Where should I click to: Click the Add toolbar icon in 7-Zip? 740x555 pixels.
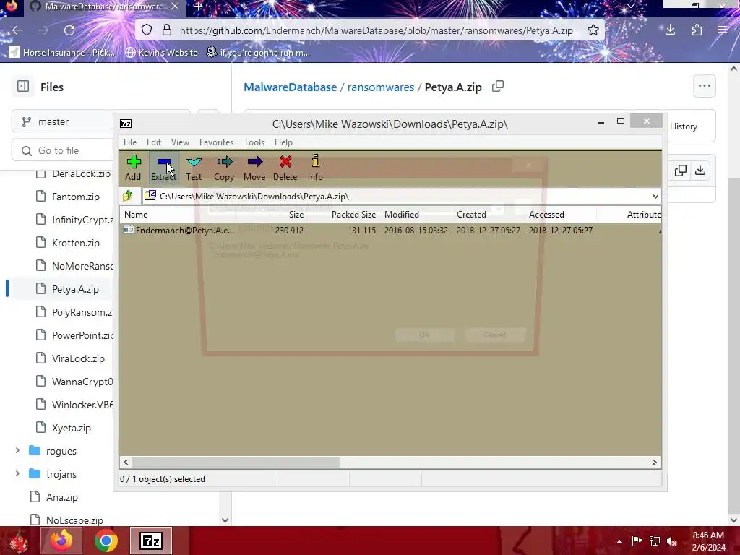pos(134,168)
